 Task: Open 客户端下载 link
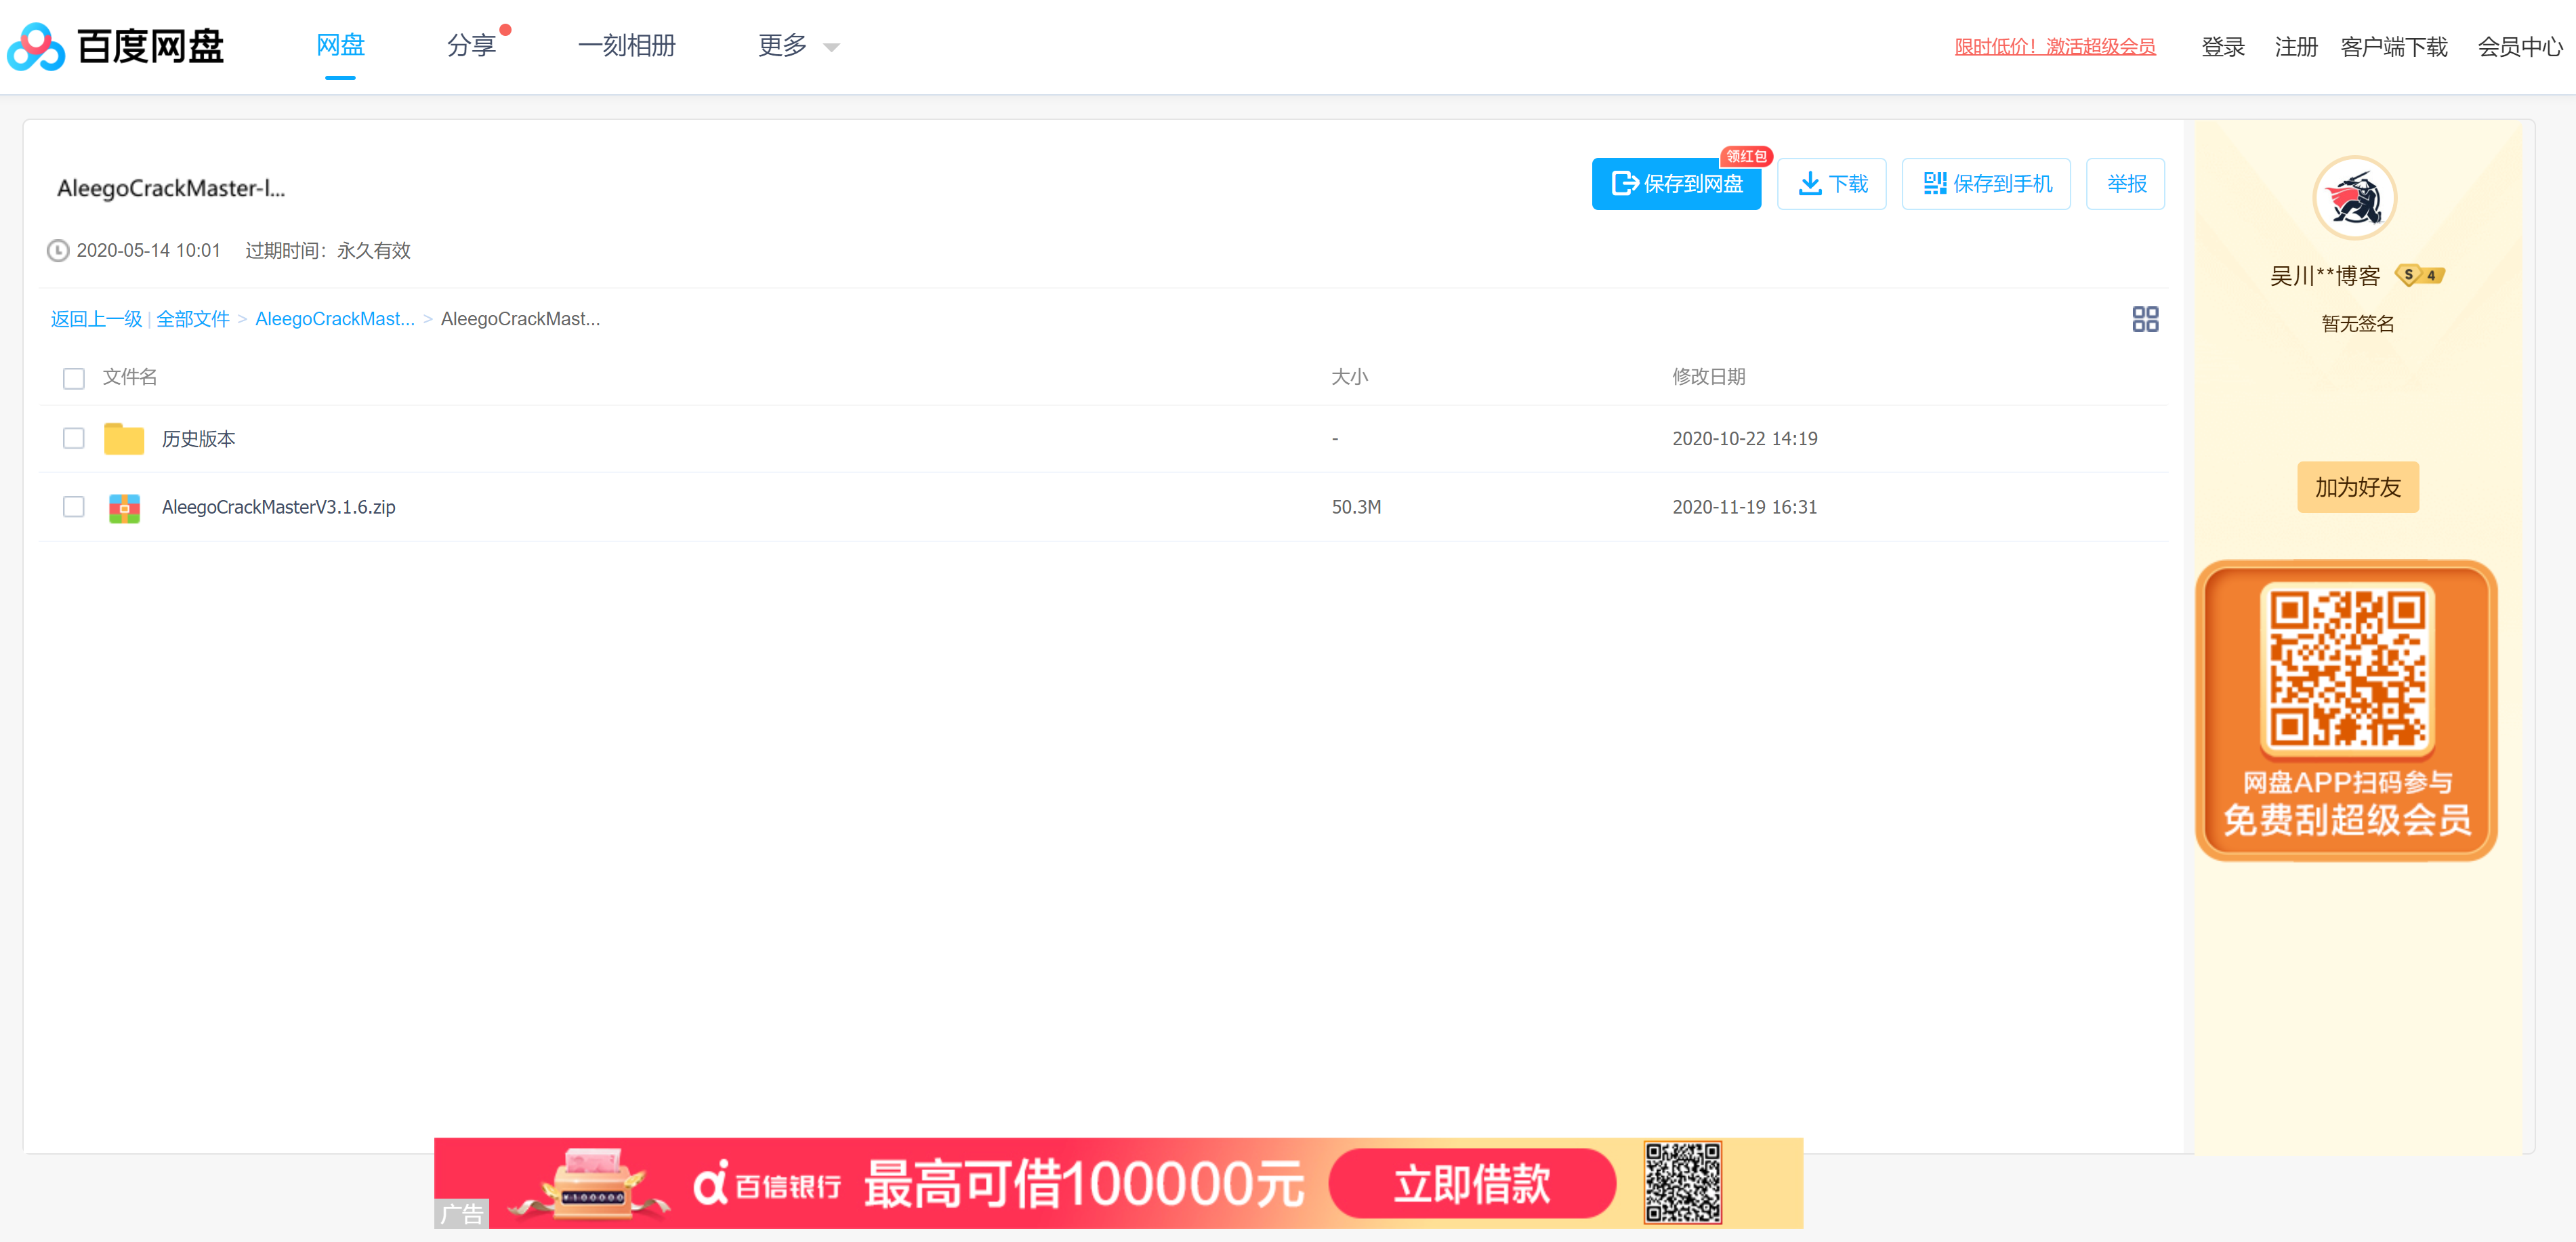(2394, 47)
